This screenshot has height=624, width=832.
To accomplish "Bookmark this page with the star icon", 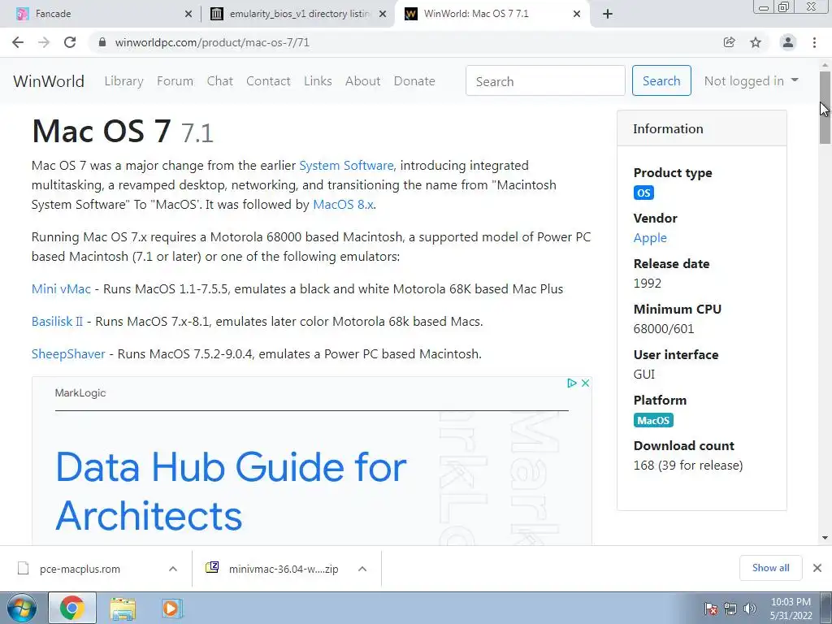I will pos(756,42).
